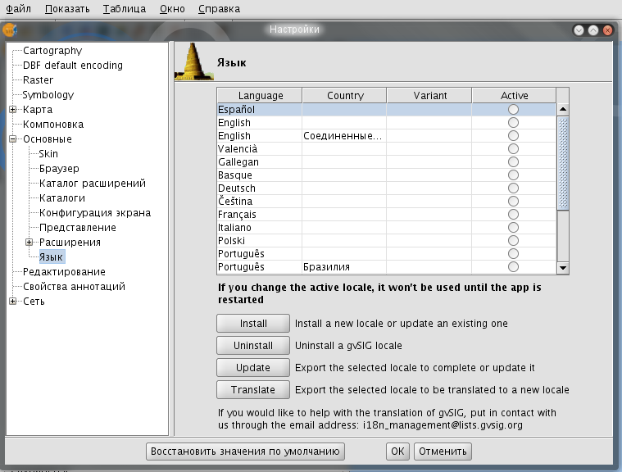Click the Uninstall locale button

[253, 346]
